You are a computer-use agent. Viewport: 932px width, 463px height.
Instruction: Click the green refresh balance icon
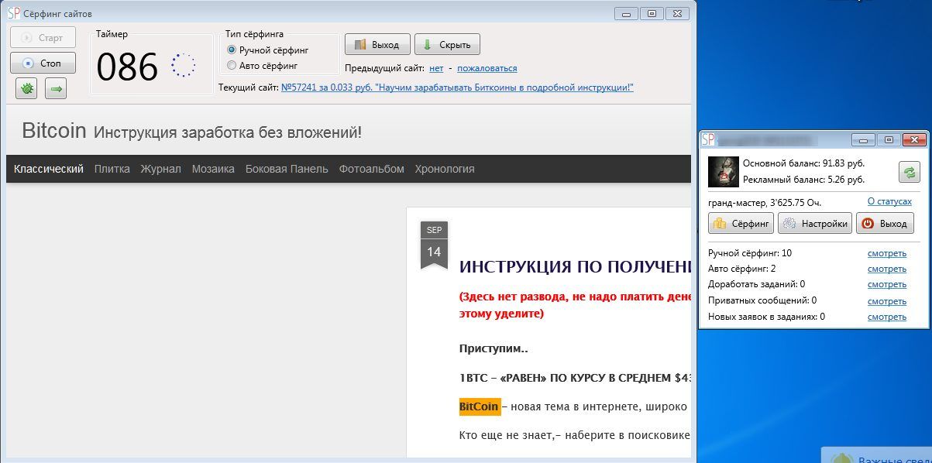point(909,172)
